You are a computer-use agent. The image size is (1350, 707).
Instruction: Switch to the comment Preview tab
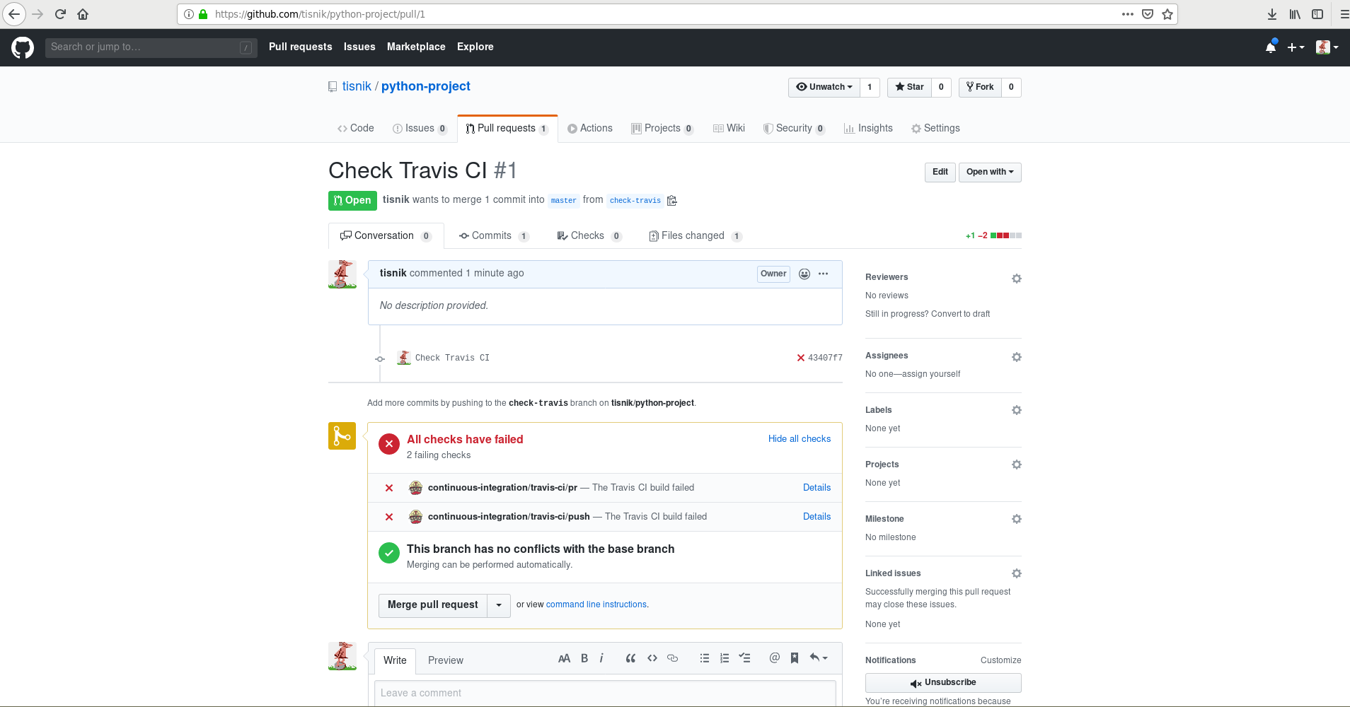tap(446, 661)
